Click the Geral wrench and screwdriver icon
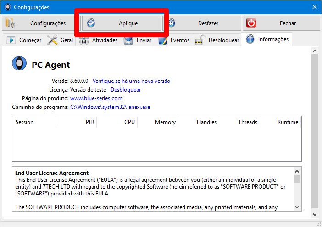322x227 pixels. point(52,40)
